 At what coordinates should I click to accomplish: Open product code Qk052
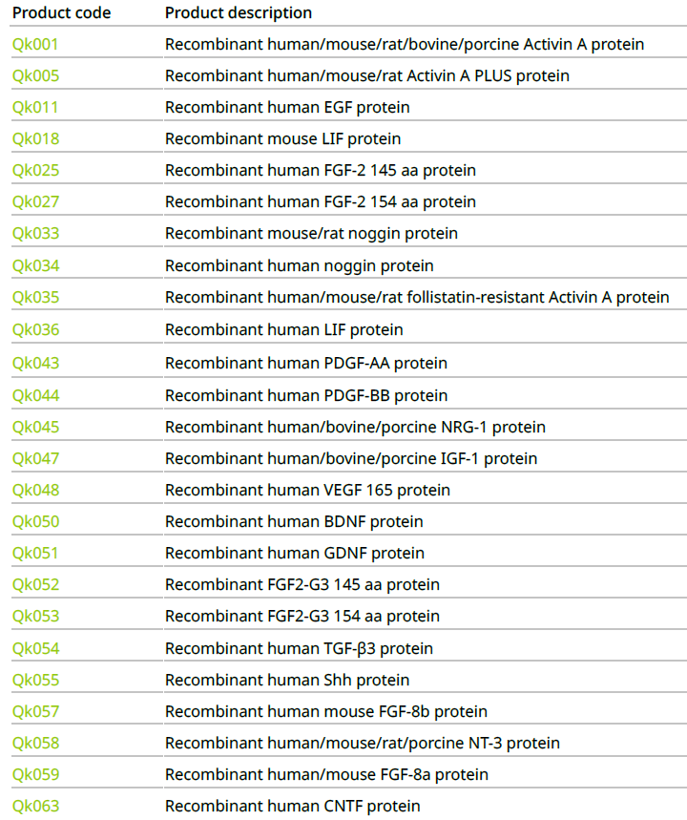point(35,584)
